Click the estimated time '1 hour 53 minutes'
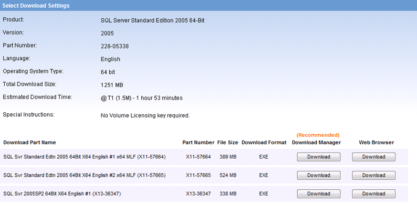Screen dimensions: 417x206 [159, 98]
